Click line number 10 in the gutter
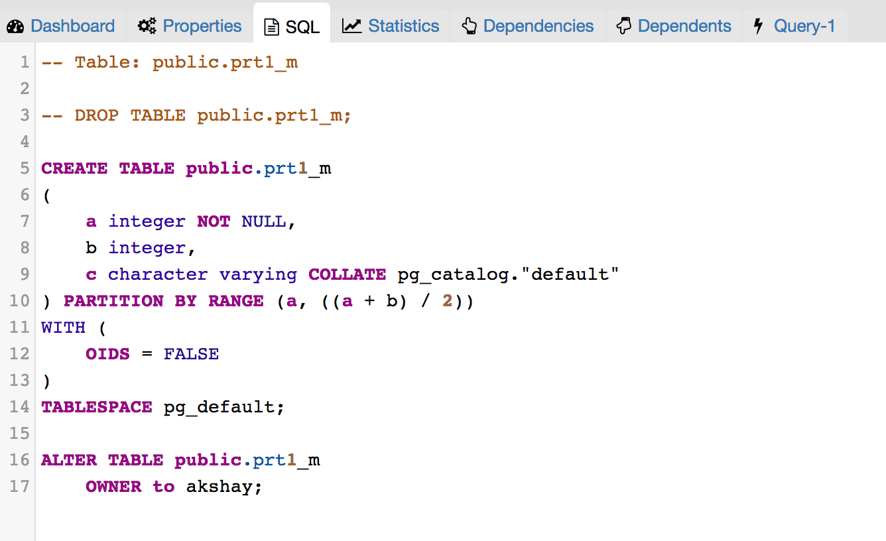 coord(20,301)
